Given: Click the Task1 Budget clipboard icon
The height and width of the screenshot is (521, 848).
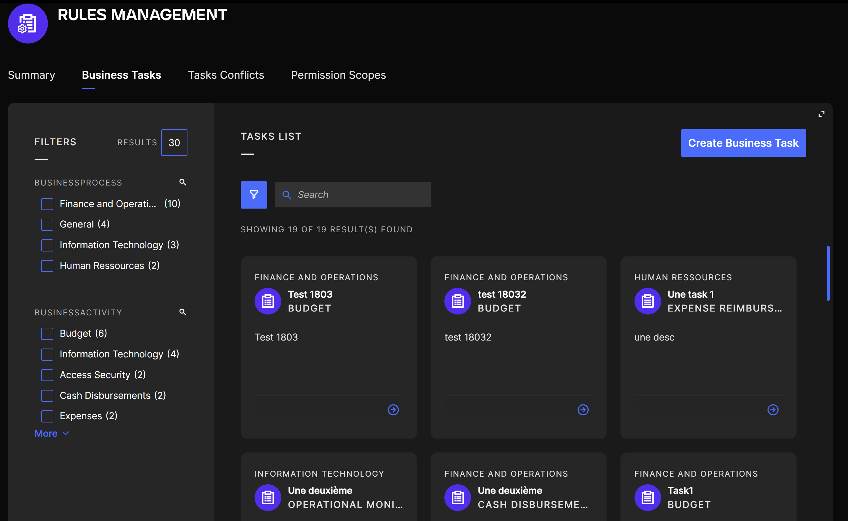Looking at the screenshot, I should pos(647,497).
